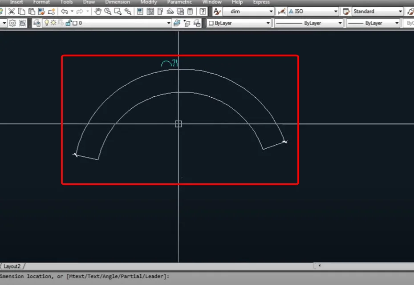Open the Format menu
Viewport: 414px width, 285px height.
(x=41, y=2)
